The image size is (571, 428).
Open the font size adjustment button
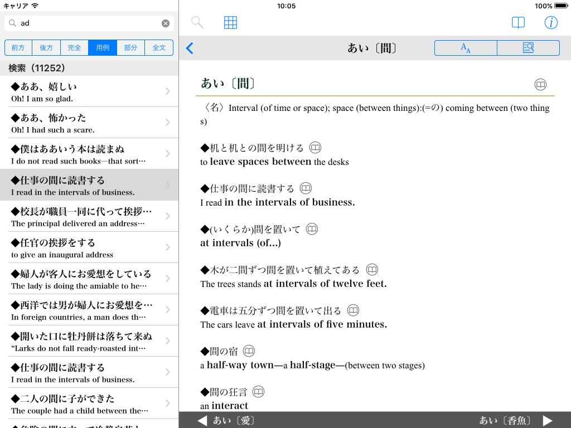point(466,48)
